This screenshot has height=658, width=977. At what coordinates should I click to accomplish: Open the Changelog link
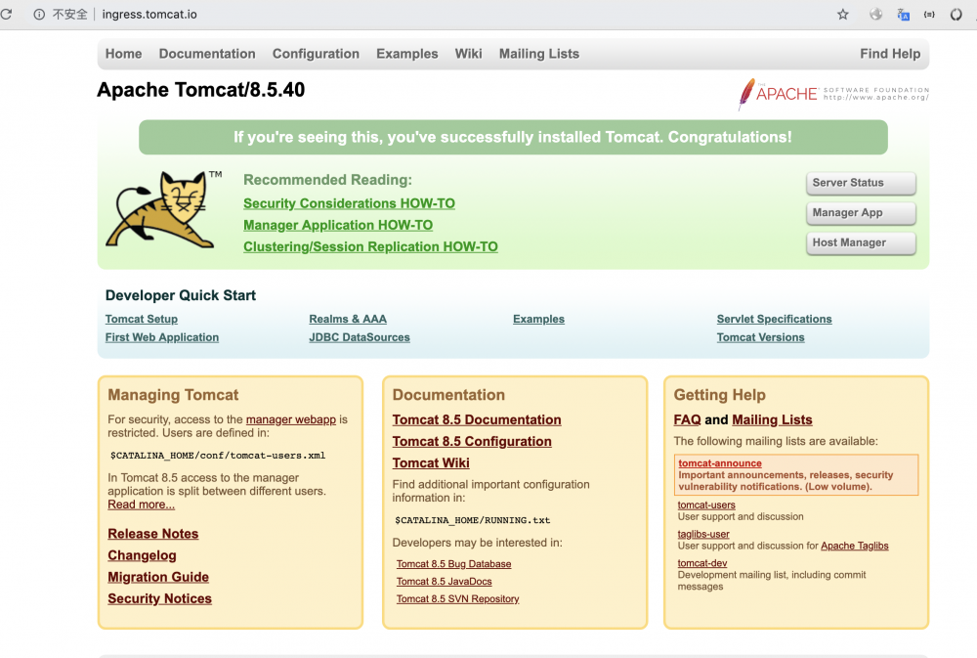pos(142,555)
